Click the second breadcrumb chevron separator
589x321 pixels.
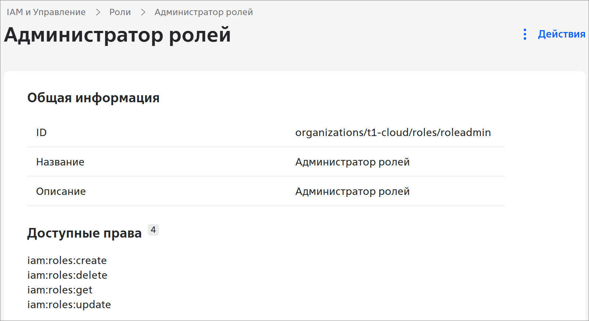coord(143,12)
